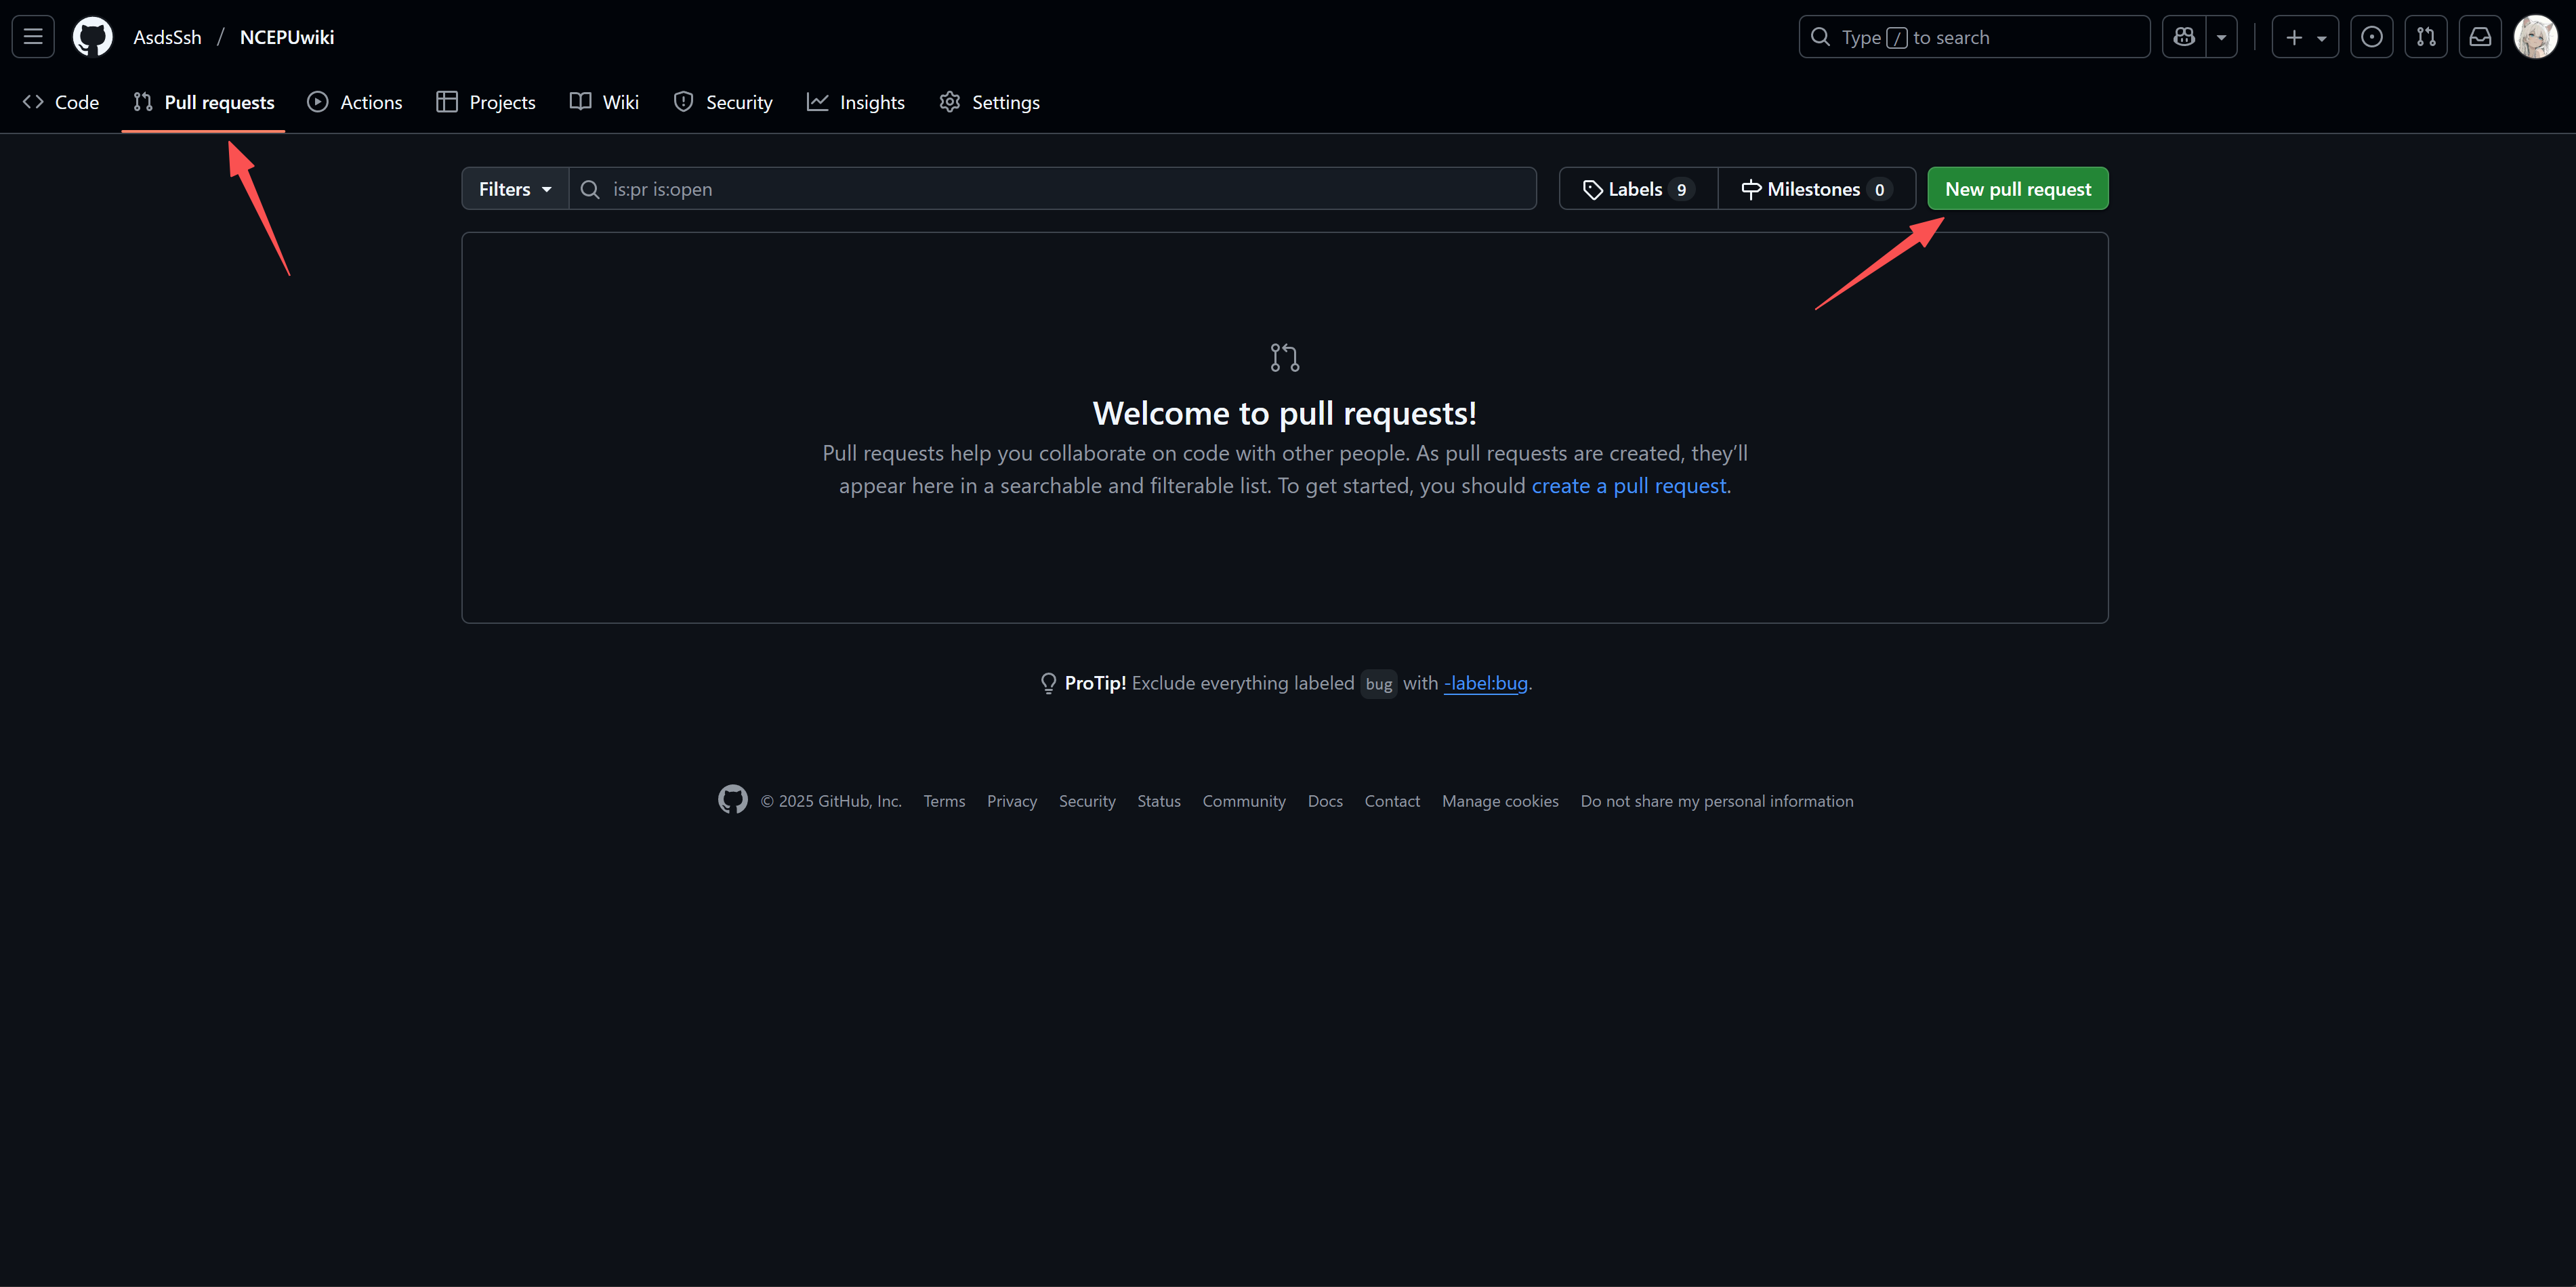The height and width of the screenshot is (1287, 2576).
Task: Open the Copilot options chevron
Action: (x=2222, y=36)
